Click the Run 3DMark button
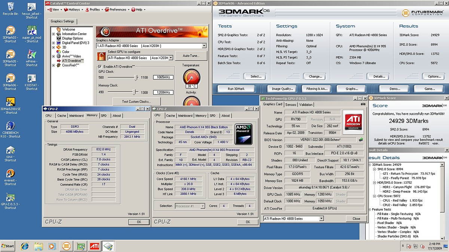Screen dimensions: 449x252 (236, 89)
